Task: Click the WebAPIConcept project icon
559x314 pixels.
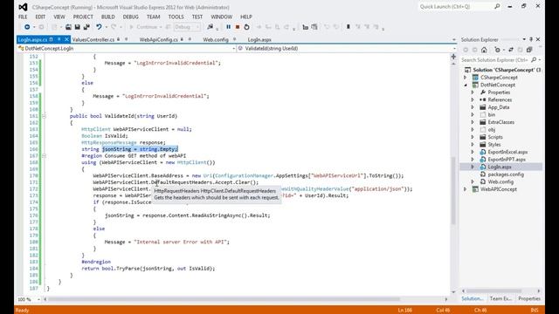Action: coord(475,189)
